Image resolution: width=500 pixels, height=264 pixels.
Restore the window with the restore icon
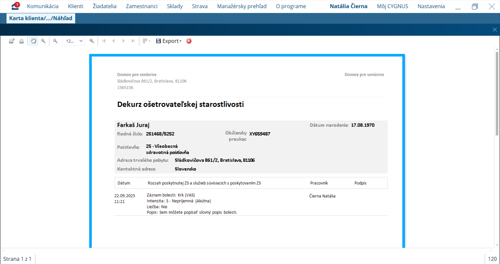pyautogui.click(x=475, y=6)
